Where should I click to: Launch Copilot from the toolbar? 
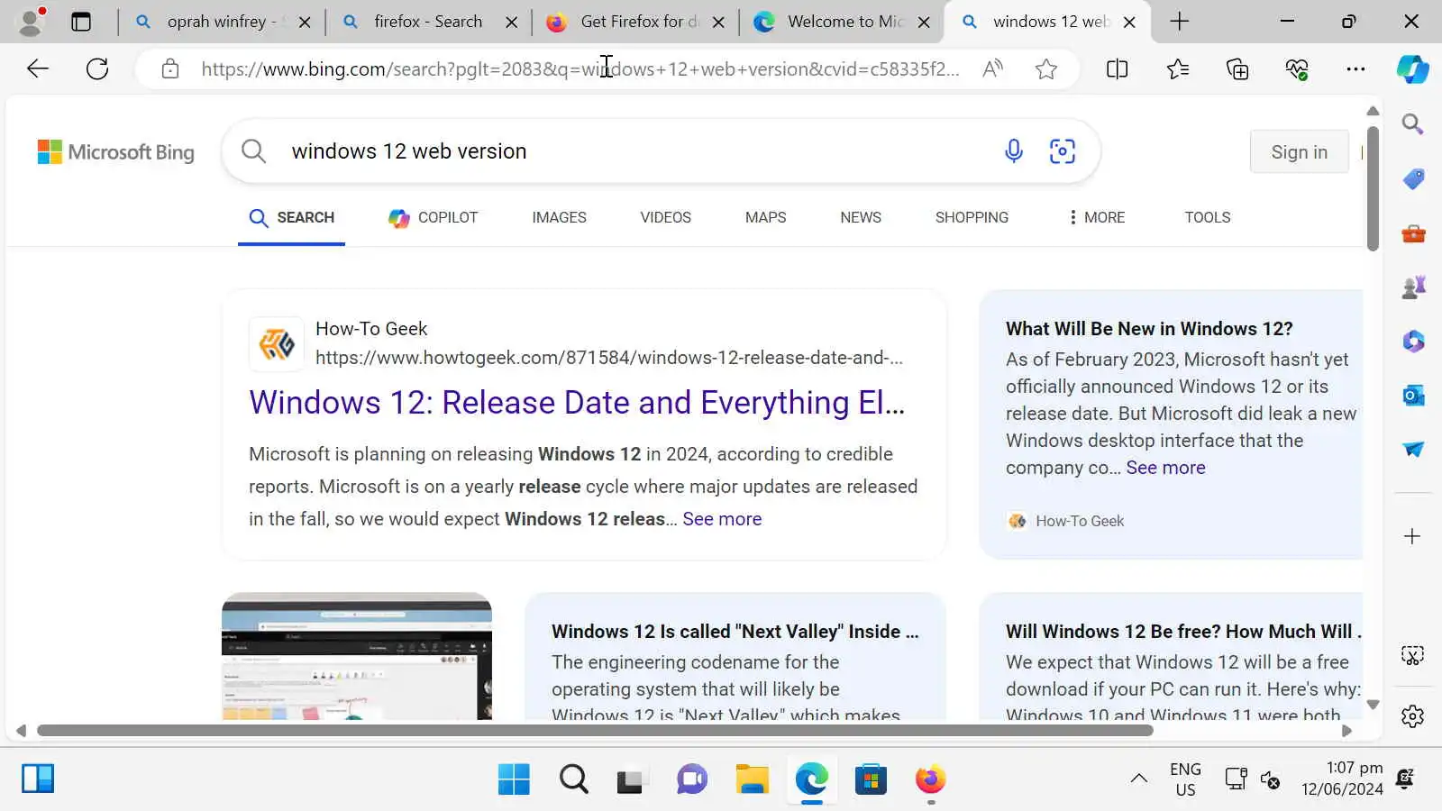tap(1412, 68)
